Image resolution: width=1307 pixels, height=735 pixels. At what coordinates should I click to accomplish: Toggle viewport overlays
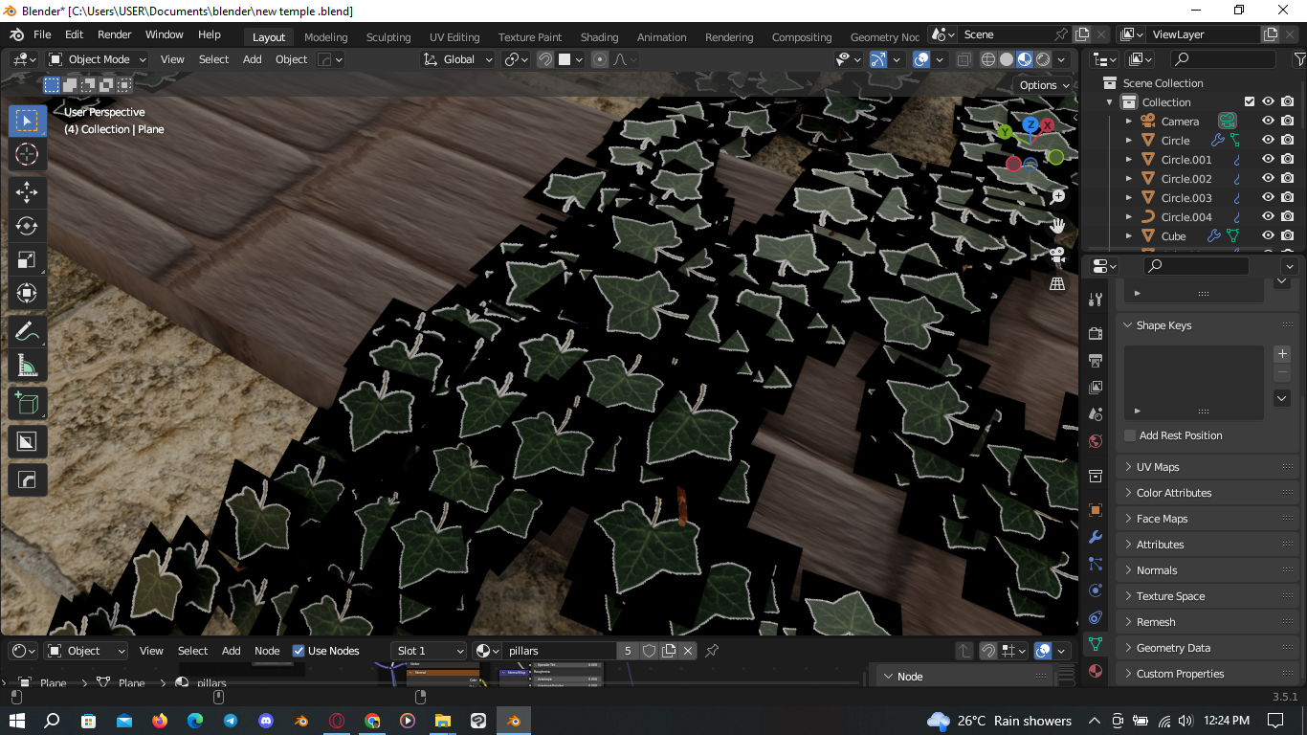(x=921, y=59)
